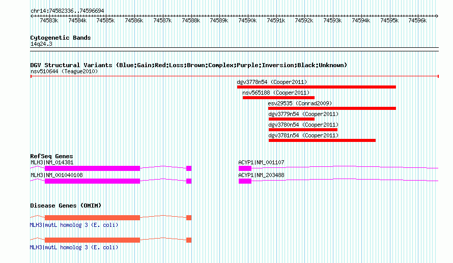The width and height of the screenshot is (453, 263).
Task: Click the 74588k ruler tick label
Action: tap(191, 20)
